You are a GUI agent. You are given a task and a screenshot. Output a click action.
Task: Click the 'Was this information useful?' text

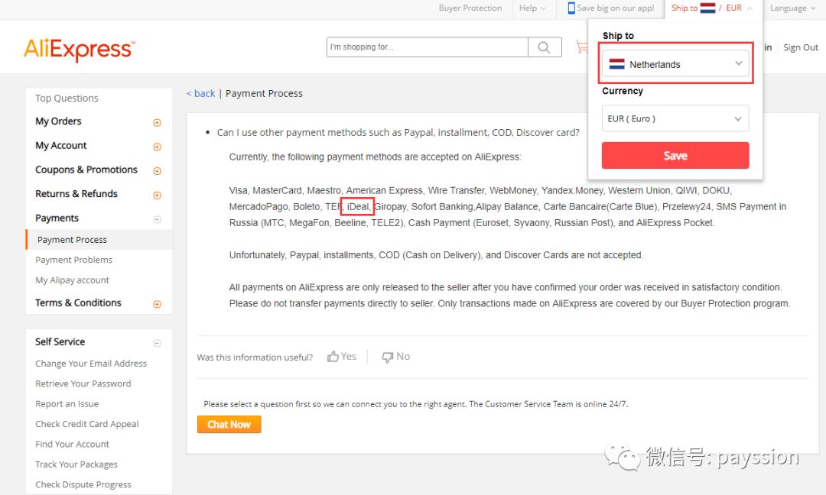point(255,357)
